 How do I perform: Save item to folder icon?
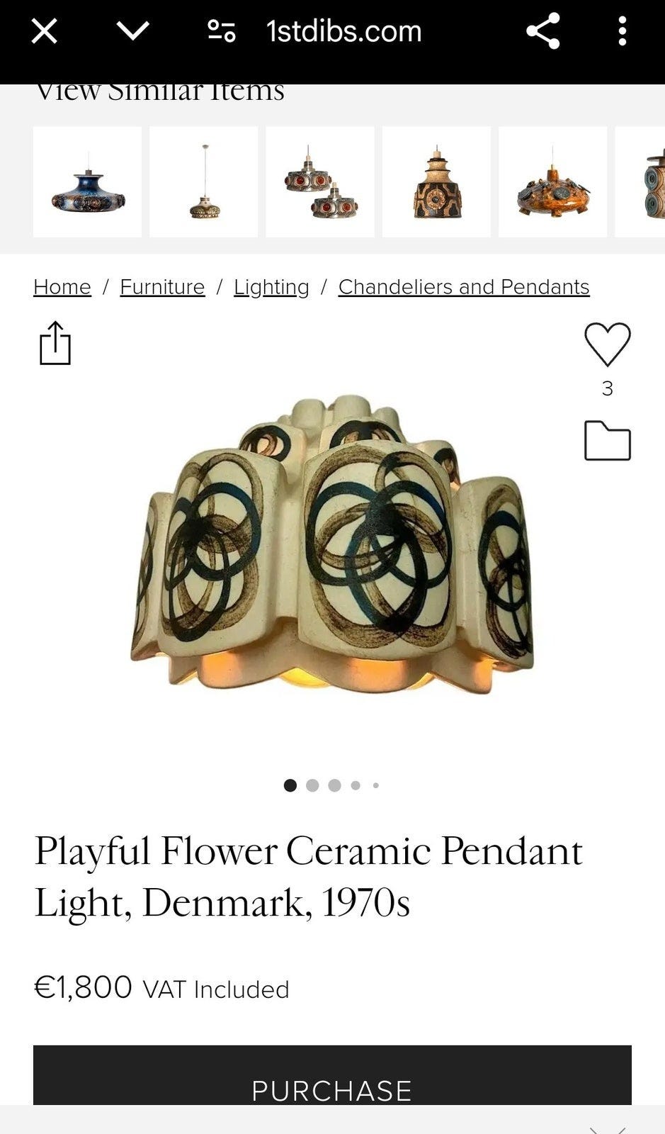[x=608, y=441]
